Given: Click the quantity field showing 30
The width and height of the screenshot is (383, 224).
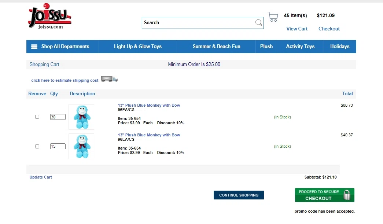Looking at the screenshot, I should (x=58, y=117).
